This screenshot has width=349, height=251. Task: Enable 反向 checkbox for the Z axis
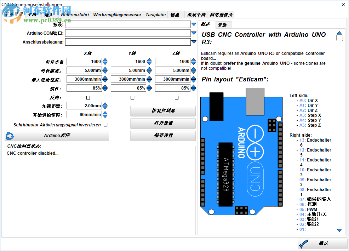coord(176,98)
